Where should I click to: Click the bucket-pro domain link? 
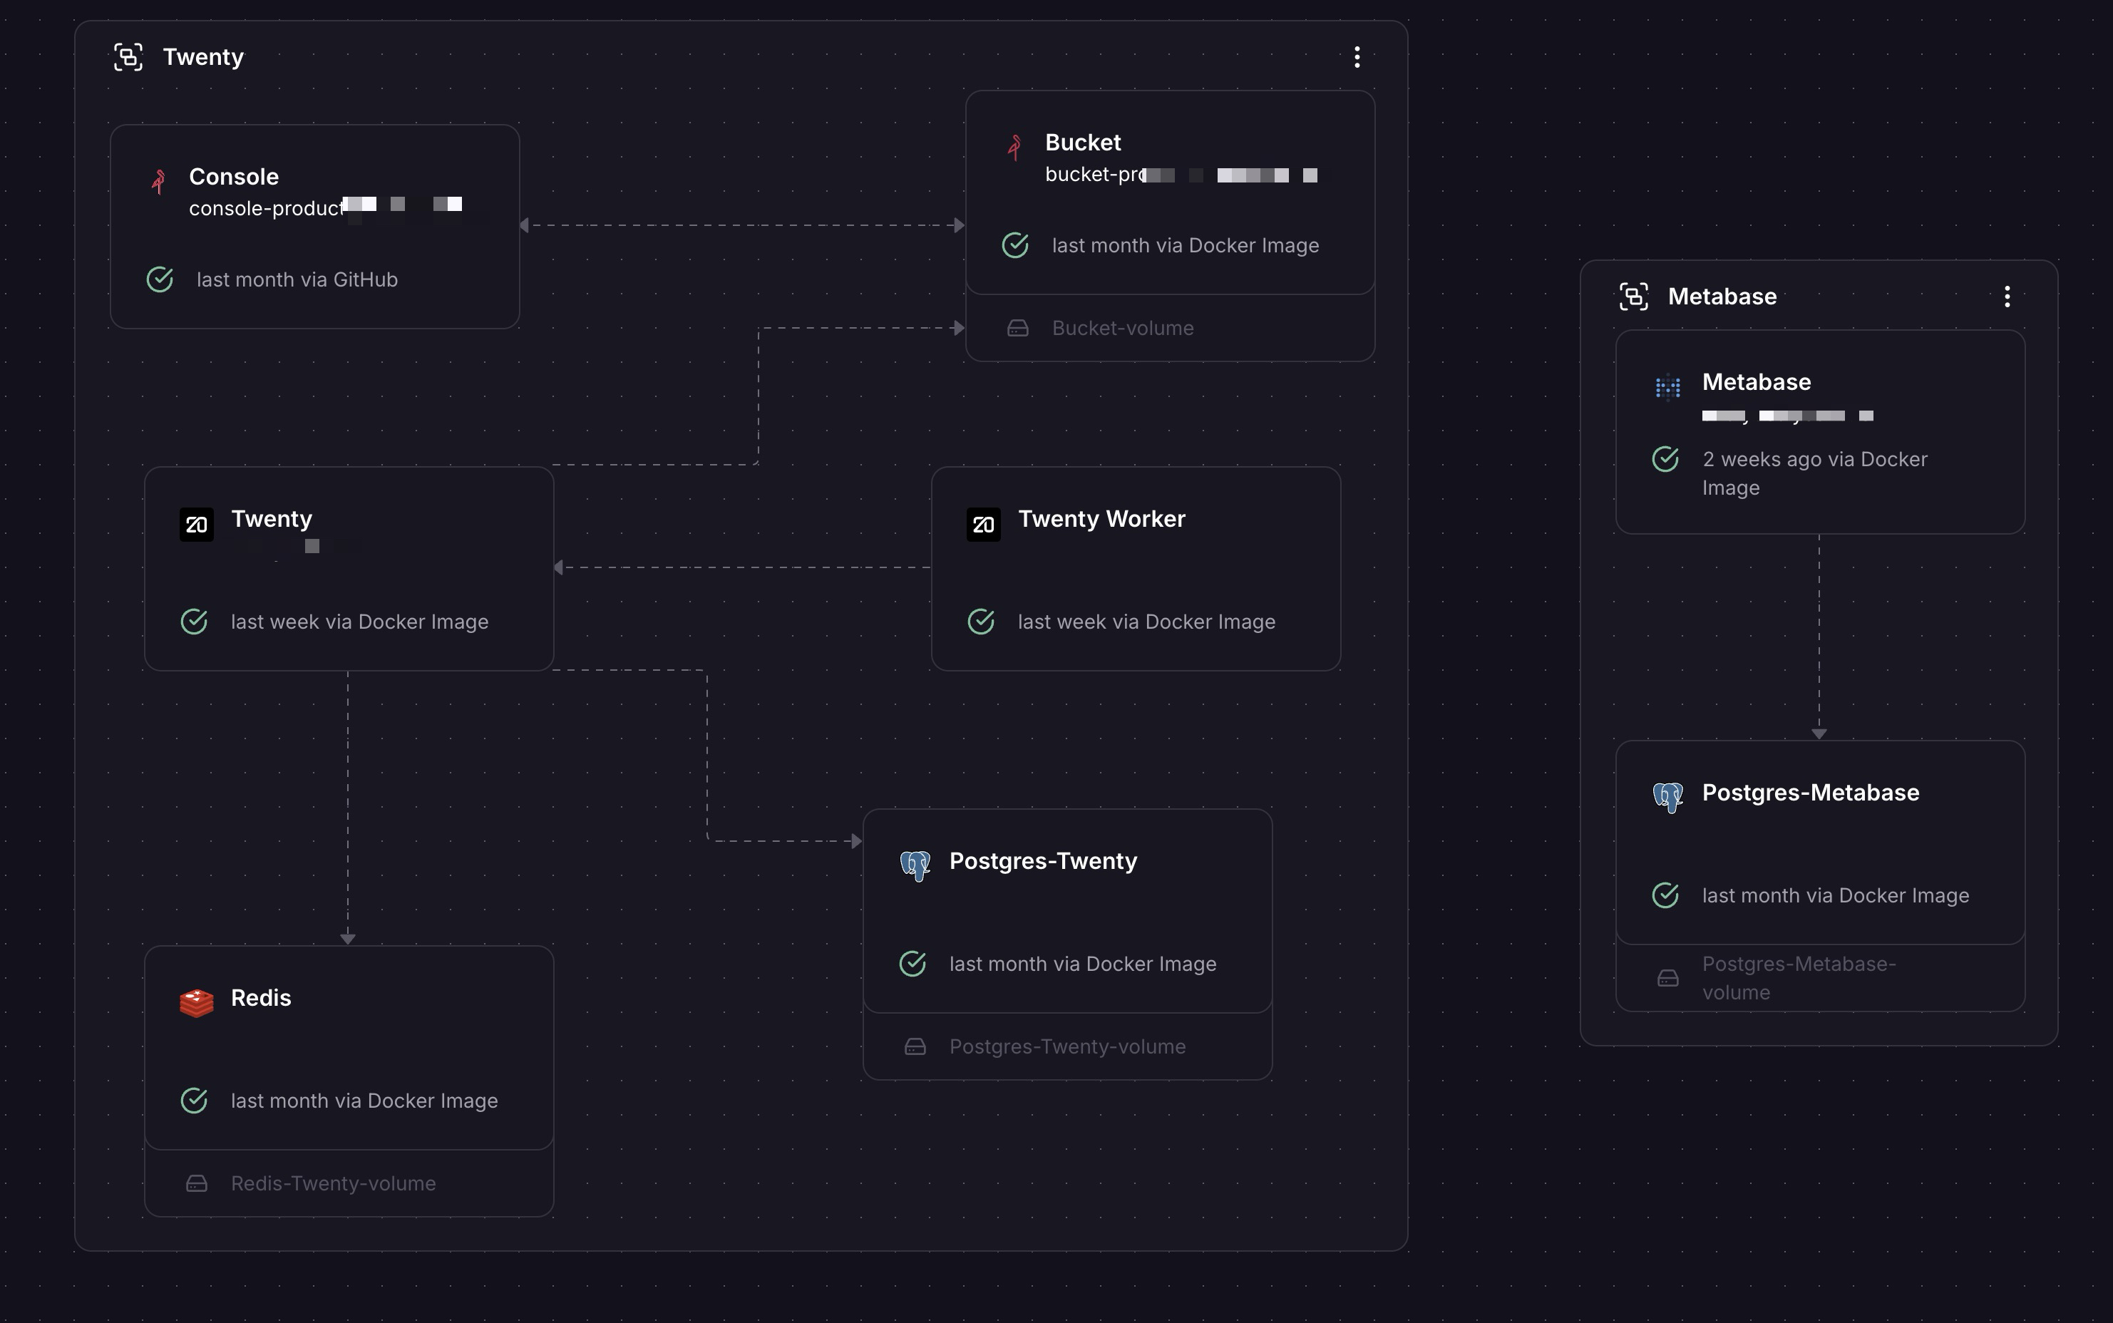click(1181, 174)
